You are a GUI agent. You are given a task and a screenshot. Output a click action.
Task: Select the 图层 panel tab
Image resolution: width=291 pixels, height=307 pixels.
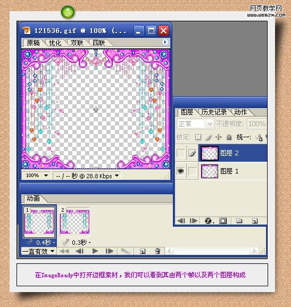(187, 112)
